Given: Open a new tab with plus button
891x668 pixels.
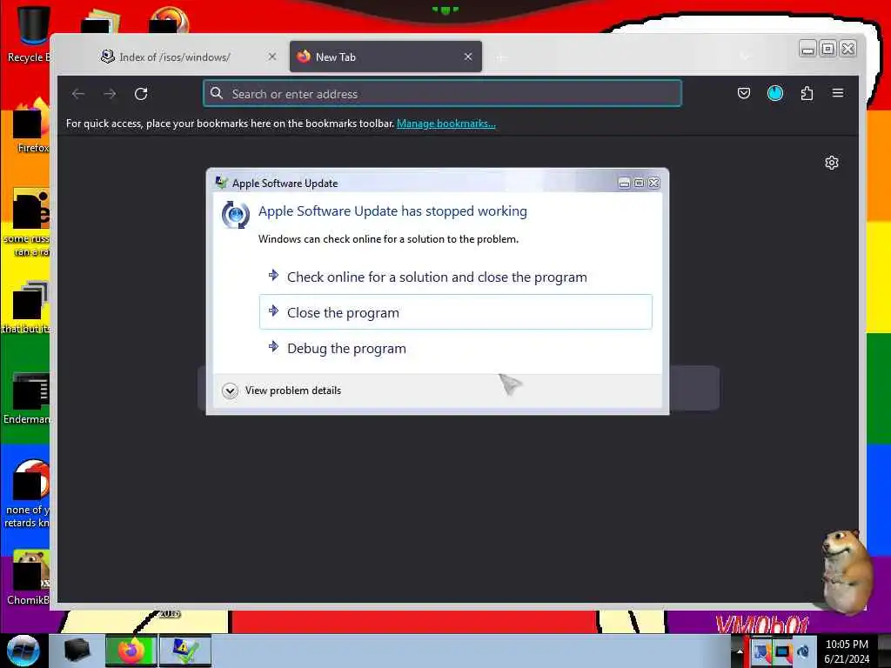Looking at the screenshot, I should coord(500,57).
